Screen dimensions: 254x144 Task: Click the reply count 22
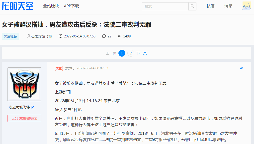(x=109, y=36)
